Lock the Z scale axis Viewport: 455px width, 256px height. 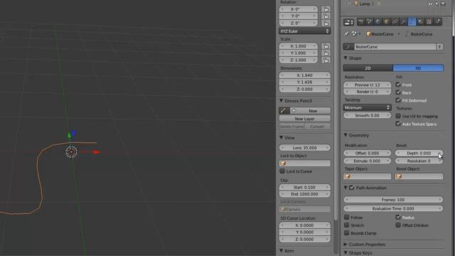(326, 60)
